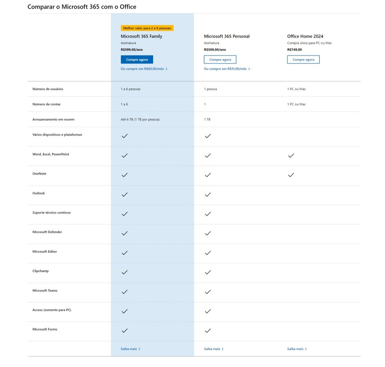Screen dimensions: 385x367
Task: Click the Microsoft 365 Personal plan title
Action: (227, 36)
